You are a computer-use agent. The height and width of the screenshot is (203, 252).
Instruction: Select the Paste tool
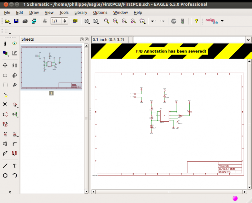click(x=5, y=95)
